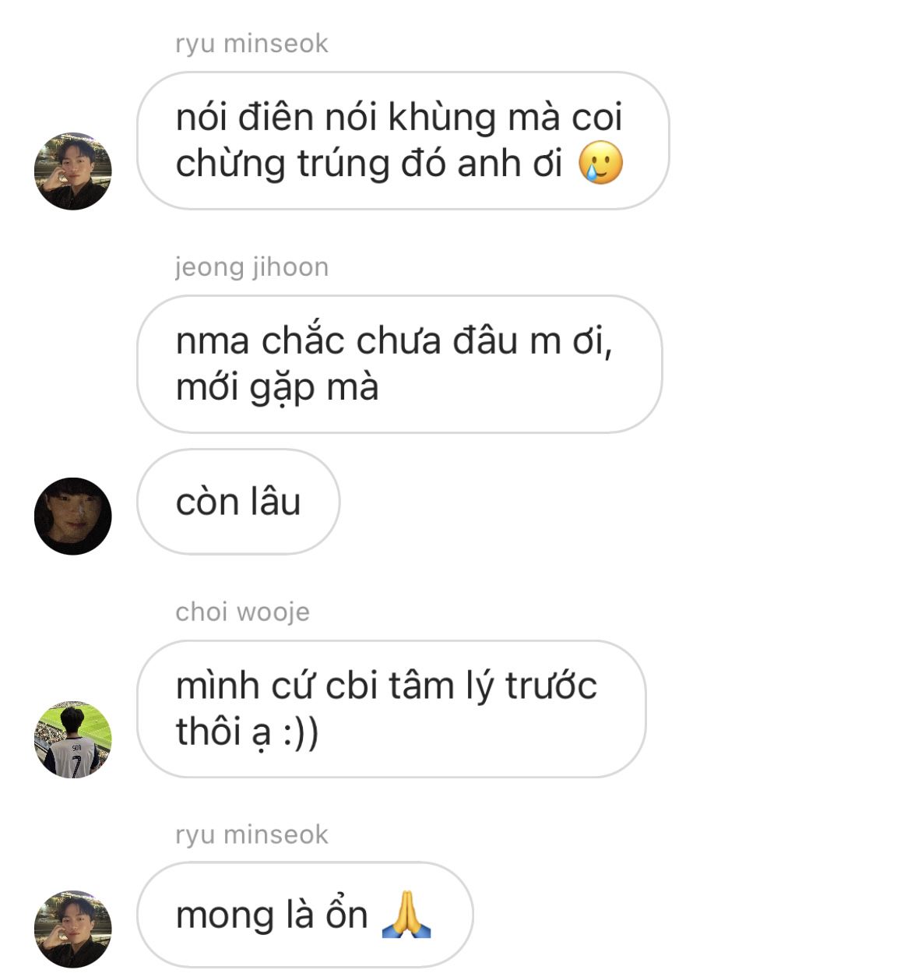Select the 'nma chắc chưa đâu m ơi' bubble
911x977 pixels.
pyautogui.click(x=399, y=364)
